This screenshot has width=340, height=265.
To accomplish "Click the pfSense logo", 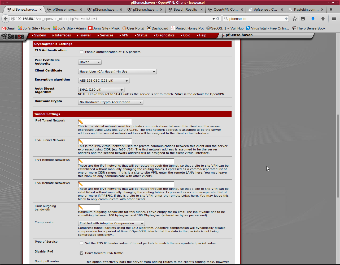I will click(x=12, y=36).
